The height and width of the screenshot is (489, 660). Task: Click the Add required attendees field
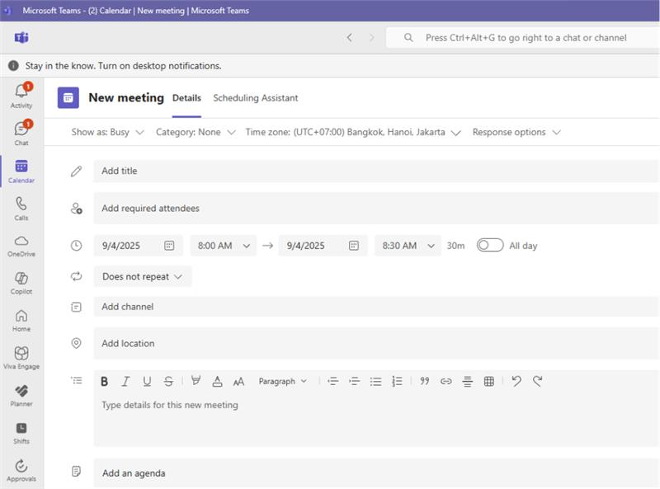click(376, 209)
